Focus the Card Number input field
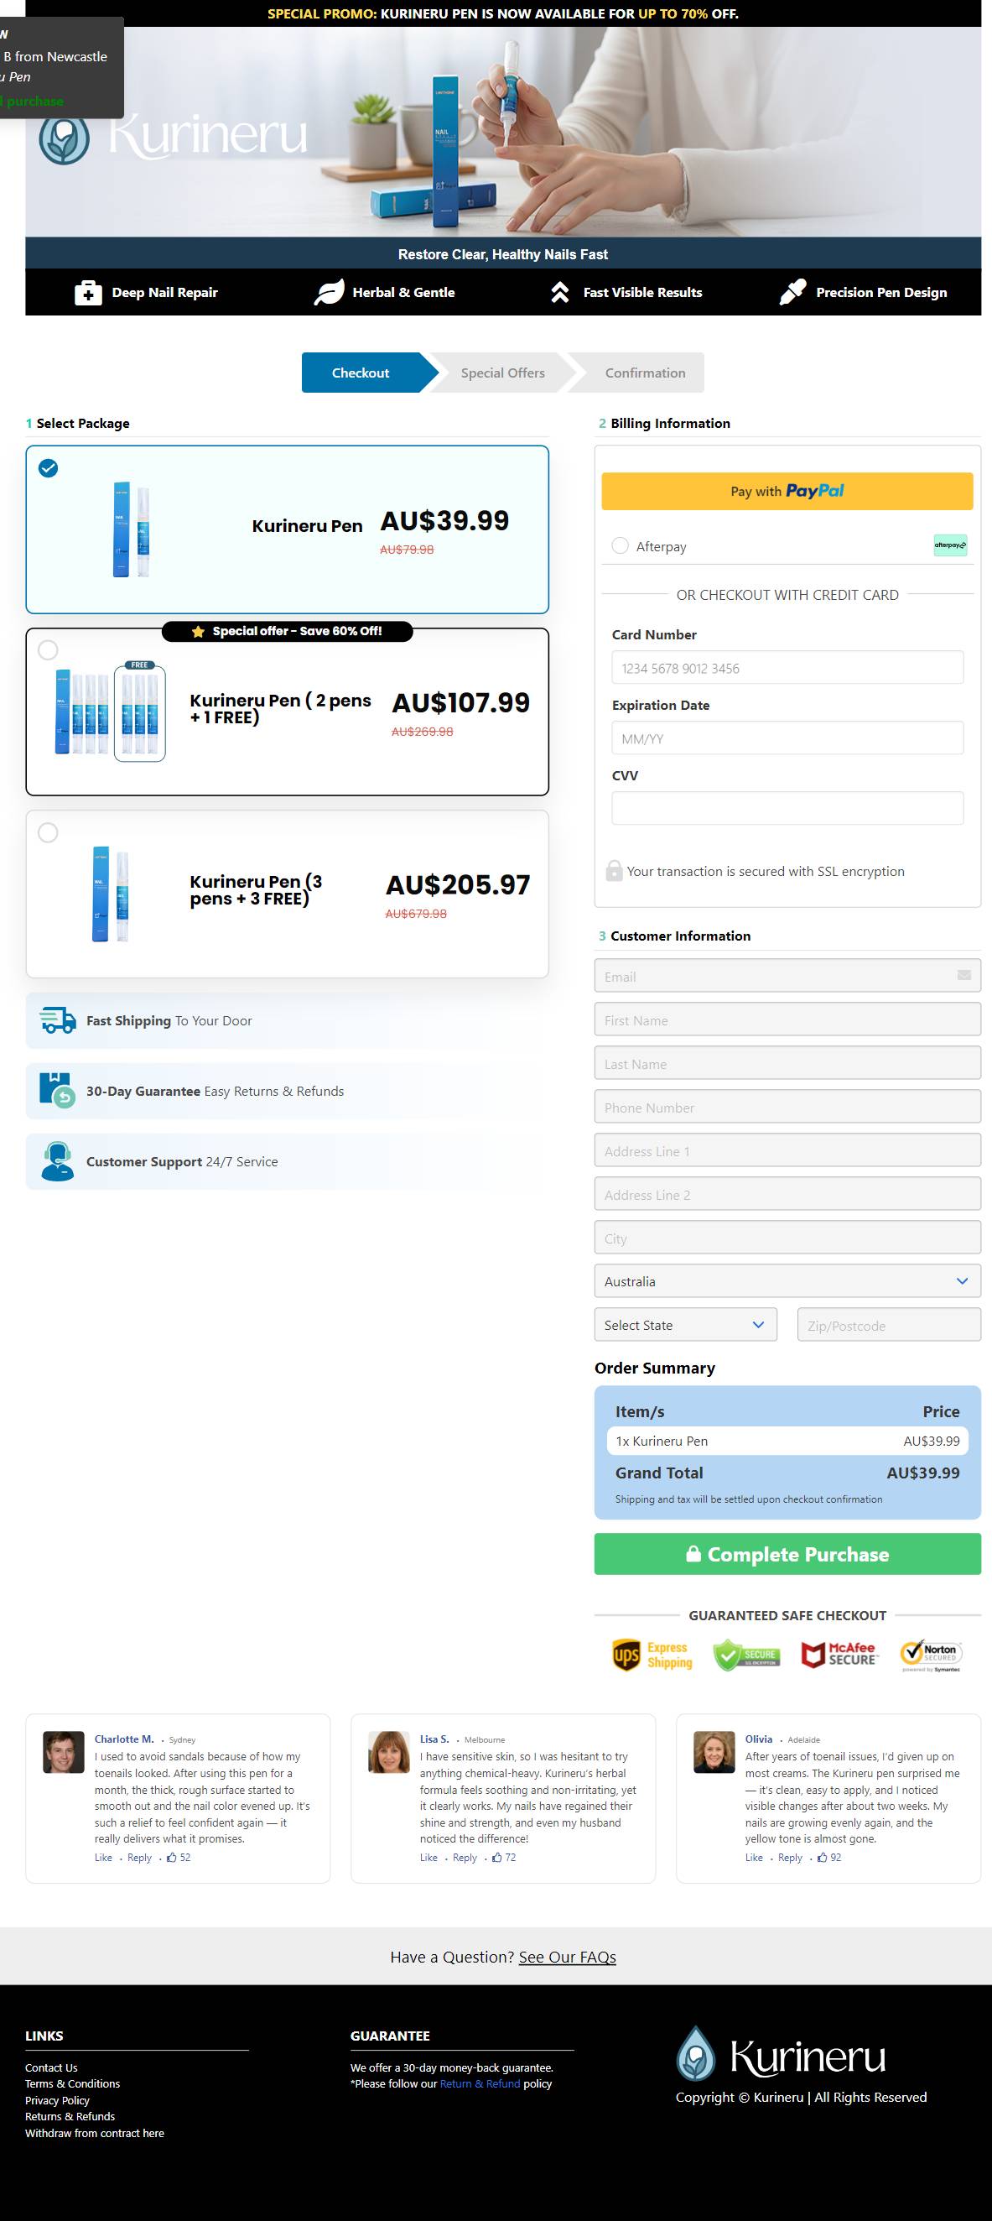 (x=787, y=667)
